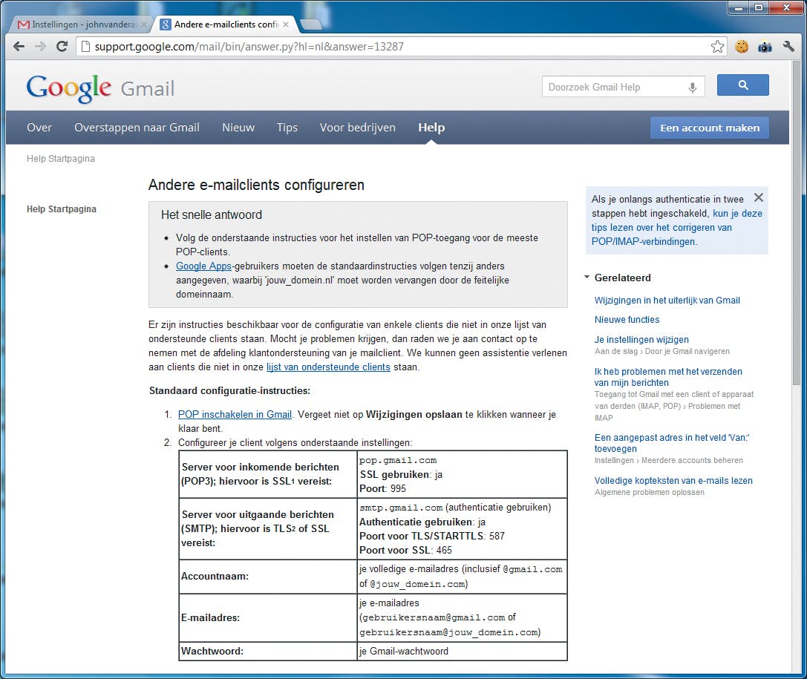Open Volledige kopteksten van e-mails lezen
807x679 pixels.
[673, 480]
